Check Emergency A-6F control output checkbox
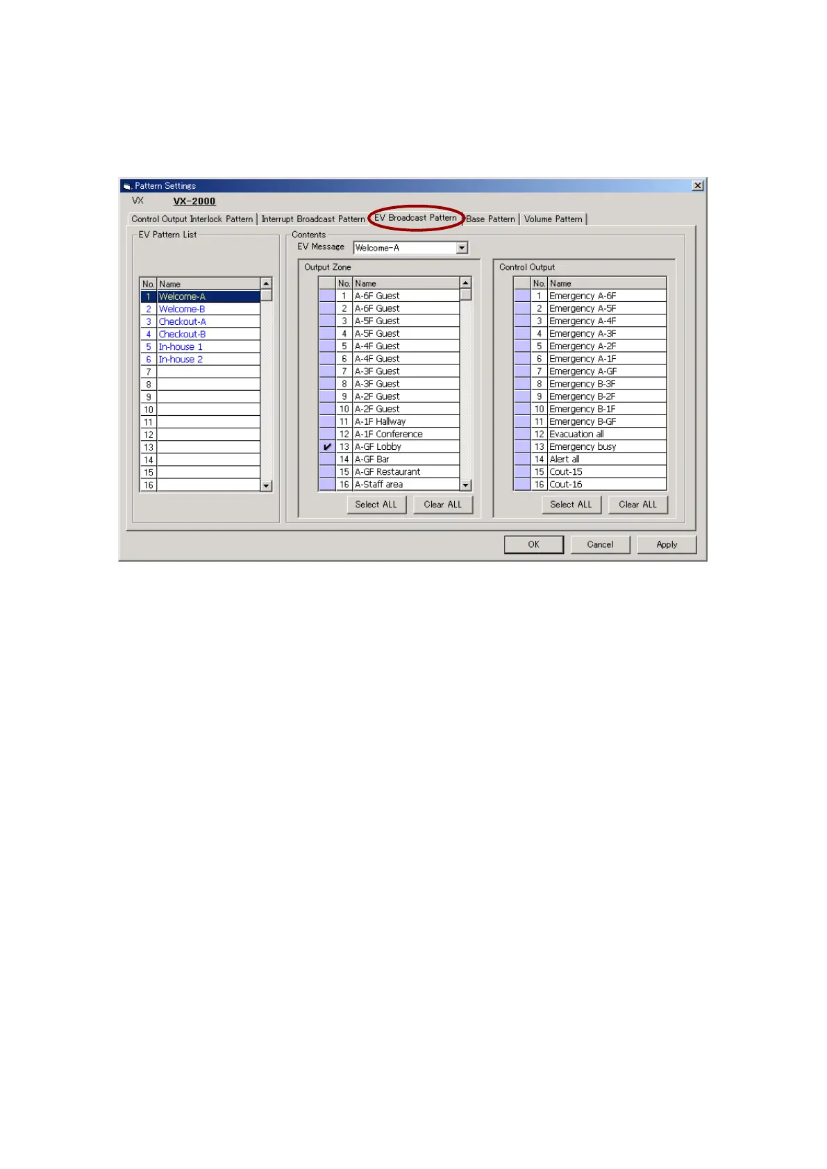The height and width of the screenshot is (1169, 827). pyautogui.click(x=522, y=296)
